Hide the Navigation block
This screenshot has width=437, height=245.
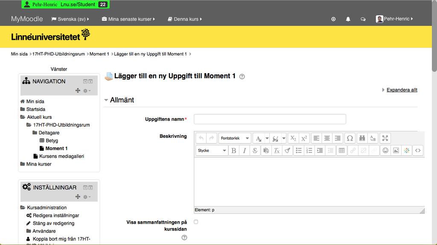(85, 81)
